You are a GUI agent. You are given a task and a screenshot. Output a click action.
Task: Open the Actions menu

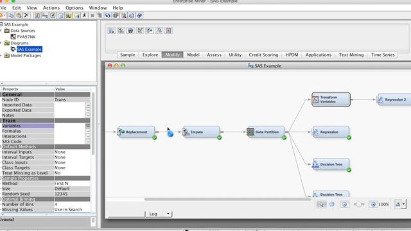(x=51, y=8)
